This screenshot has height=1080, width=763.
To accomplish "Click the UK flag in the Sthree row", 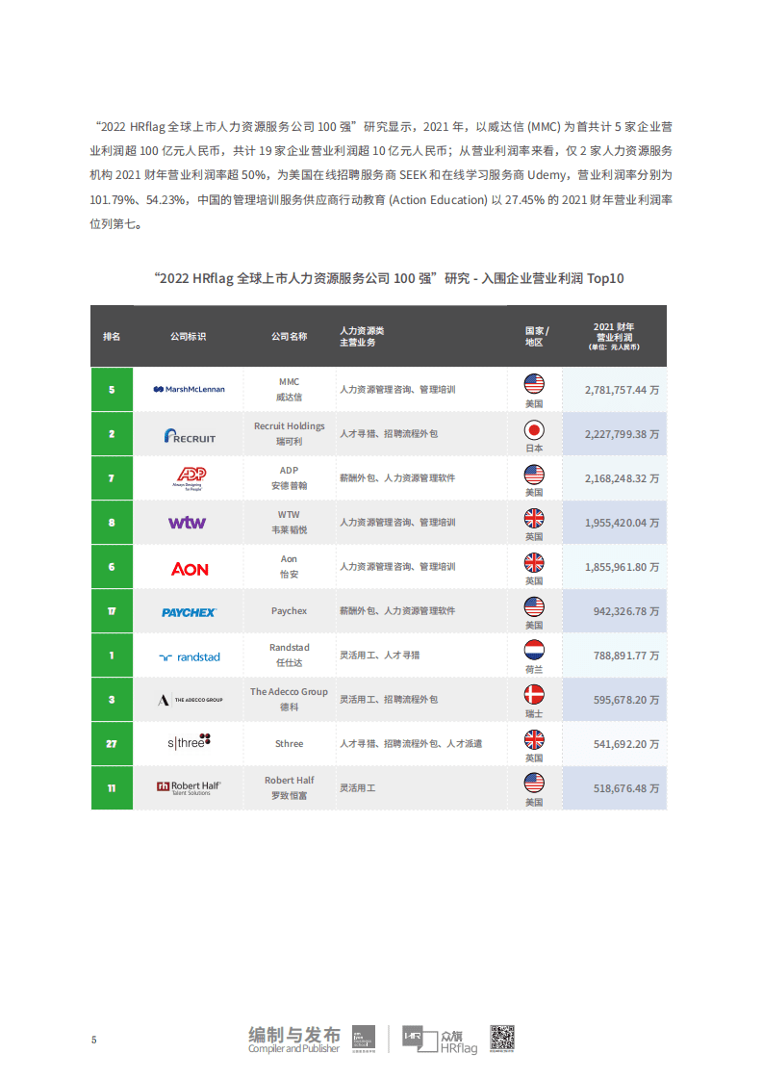I will pos(534,740).
